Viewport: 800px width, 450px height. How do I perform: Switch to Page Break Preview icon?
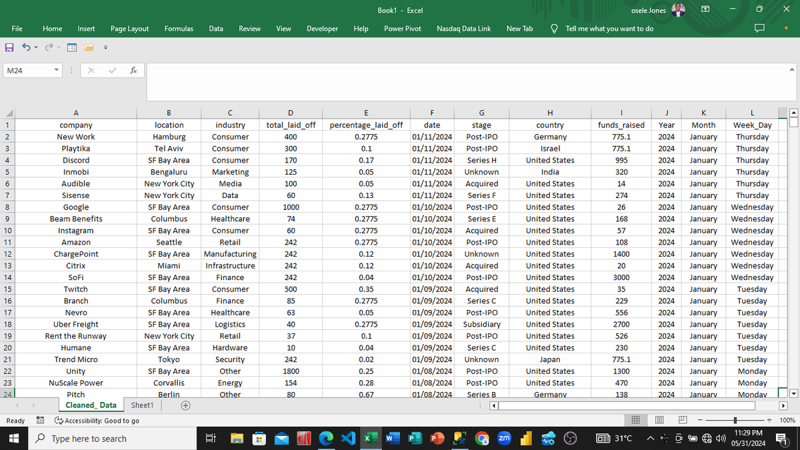pos(683,420)
